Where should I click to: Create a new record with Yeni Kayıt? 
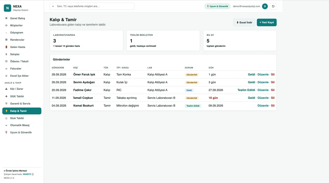click(x=267, y=22)
